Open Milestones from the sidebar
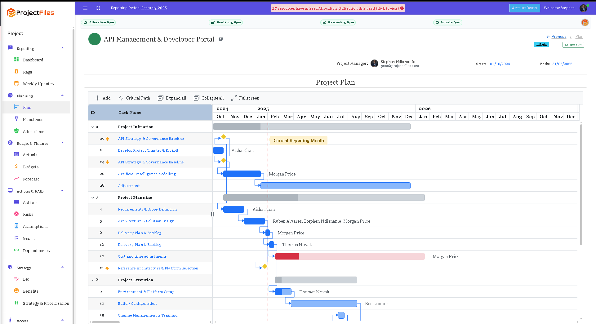 coord(33,119)
